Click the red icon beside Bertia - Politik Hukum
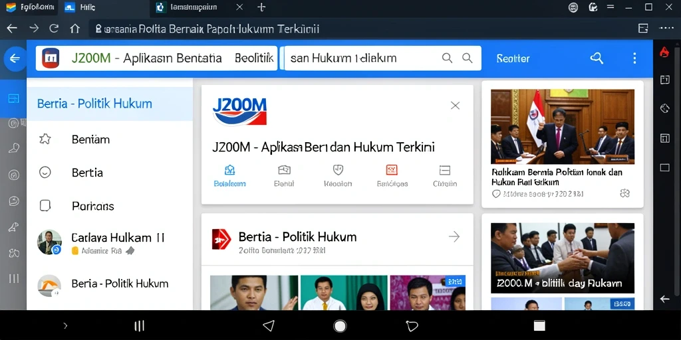681x340 pixels. (221, 239)
